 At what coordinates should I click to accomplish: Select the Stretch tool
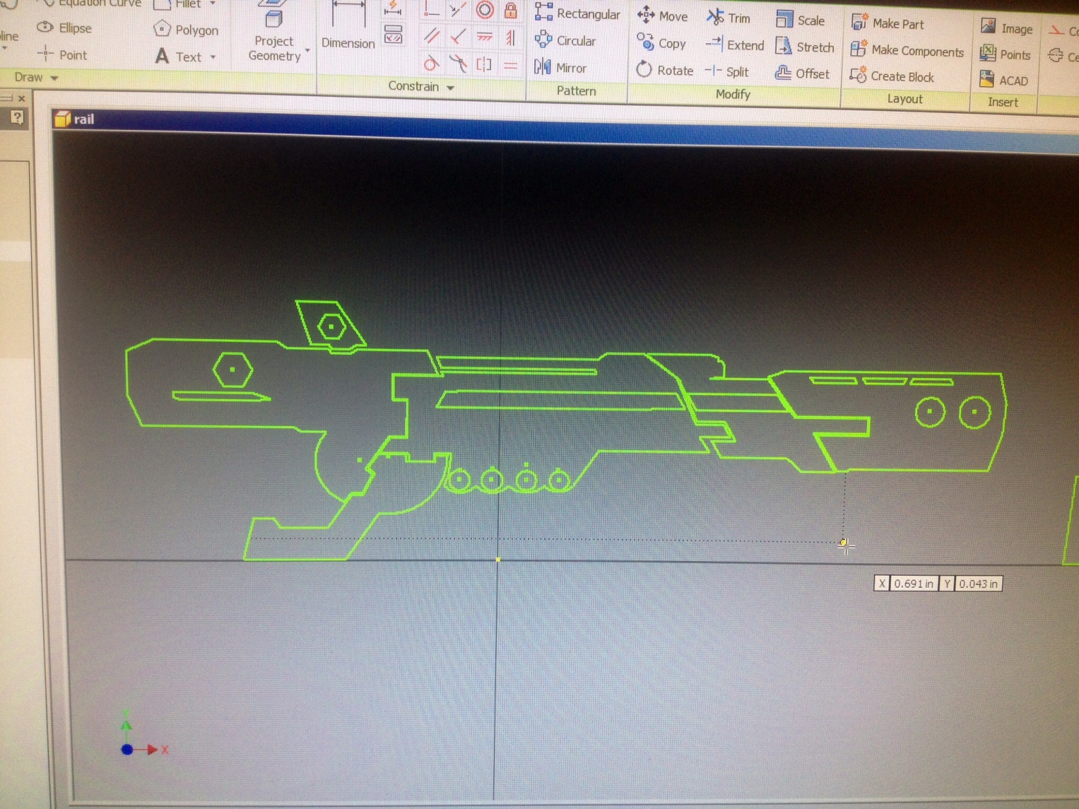click(x=805, y=47)
